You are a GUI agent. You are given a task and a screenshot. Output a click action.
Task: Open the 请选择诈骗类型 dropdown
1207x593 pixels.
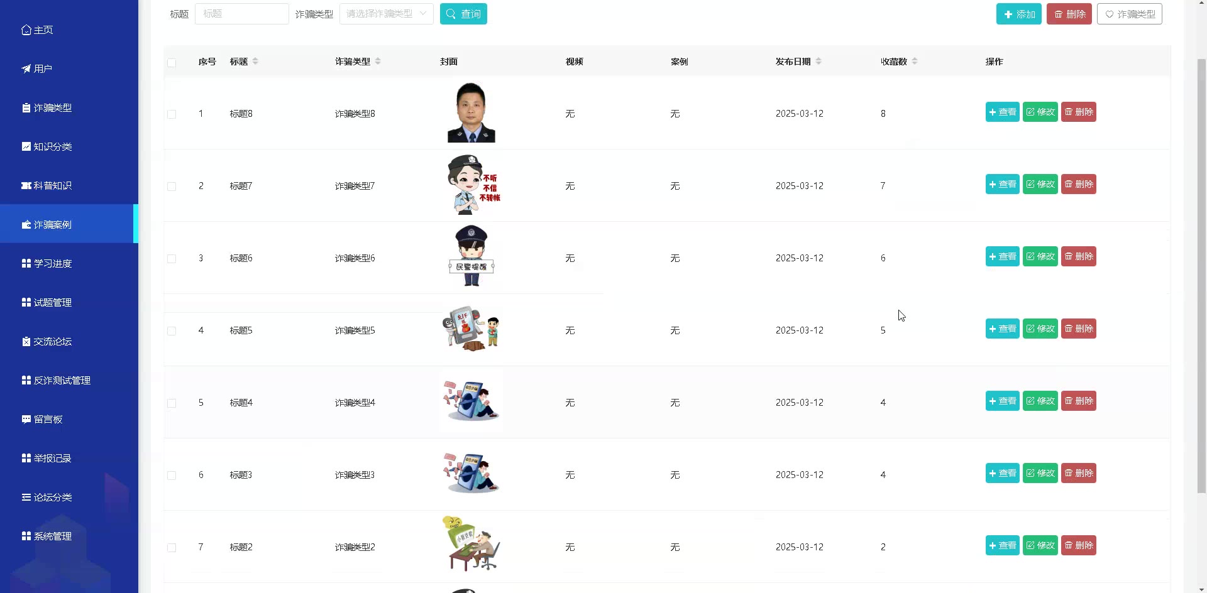(386, 14)
